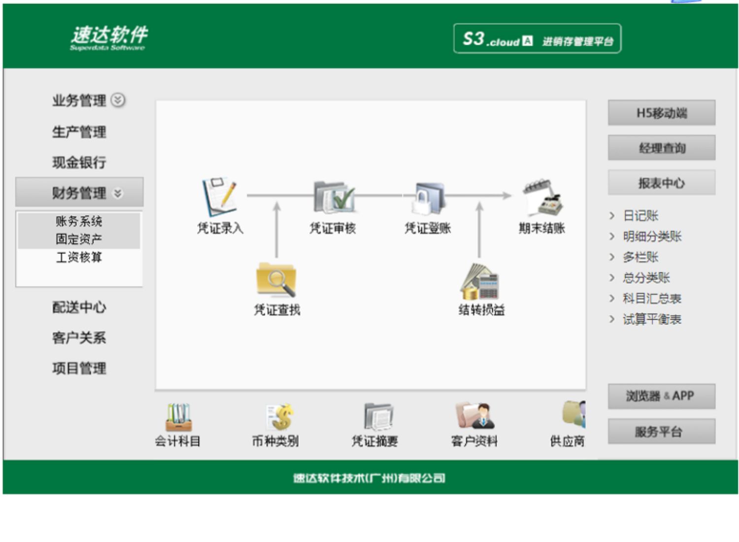The height and width of the screenshot is (542, 739).
Task: Click the 浏览器 & APP button
Action: point(661,396)
